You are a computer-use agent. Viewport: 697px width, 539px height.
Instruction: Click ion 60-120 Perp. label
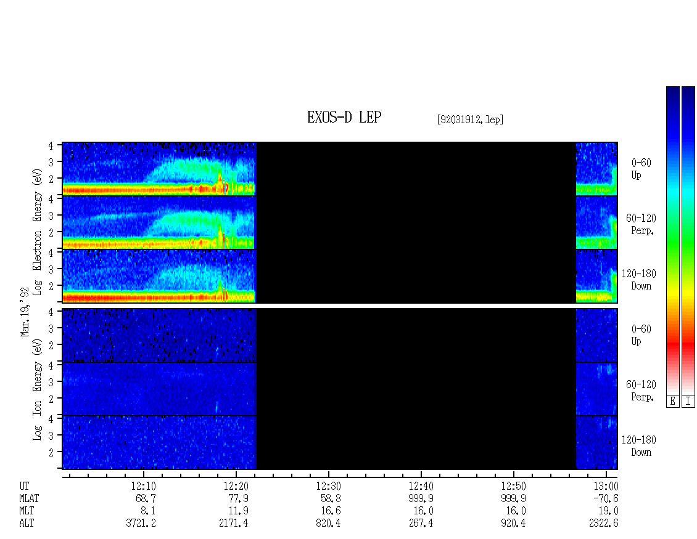tap(641, 391)
